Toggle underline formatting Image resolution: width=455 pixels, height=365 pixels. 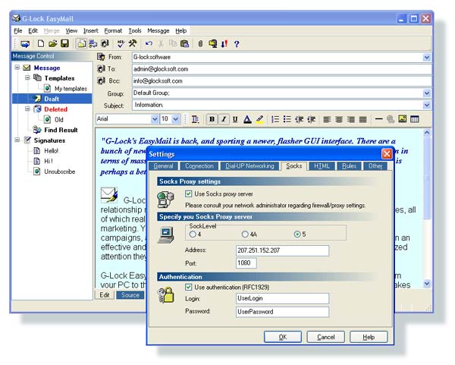click(x=235, y=119)
